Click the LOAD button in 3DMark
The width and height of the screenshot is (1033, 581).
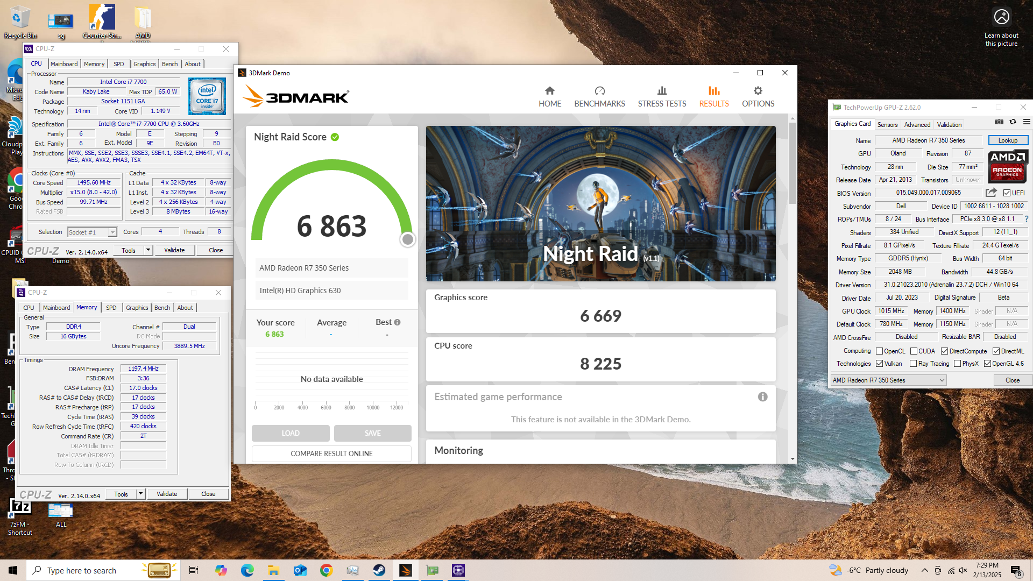pos(291,433)
